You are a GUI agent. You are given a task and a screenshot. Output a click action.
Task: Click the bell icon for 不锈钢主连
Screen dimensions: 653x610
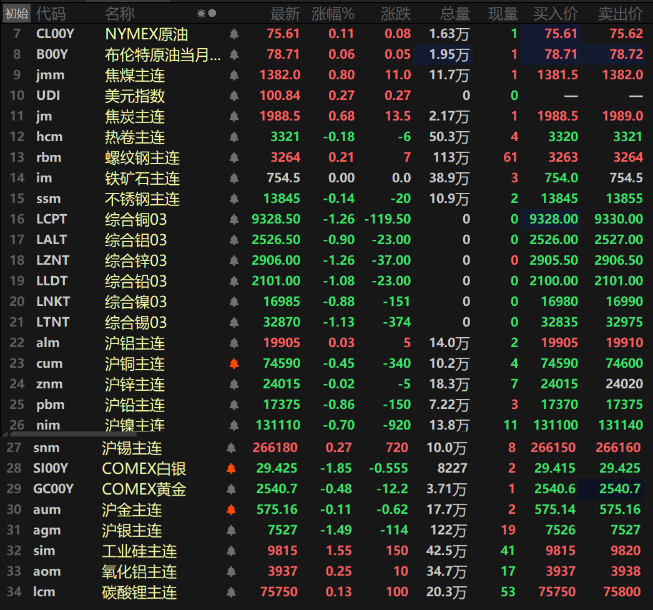coord(234,199)
